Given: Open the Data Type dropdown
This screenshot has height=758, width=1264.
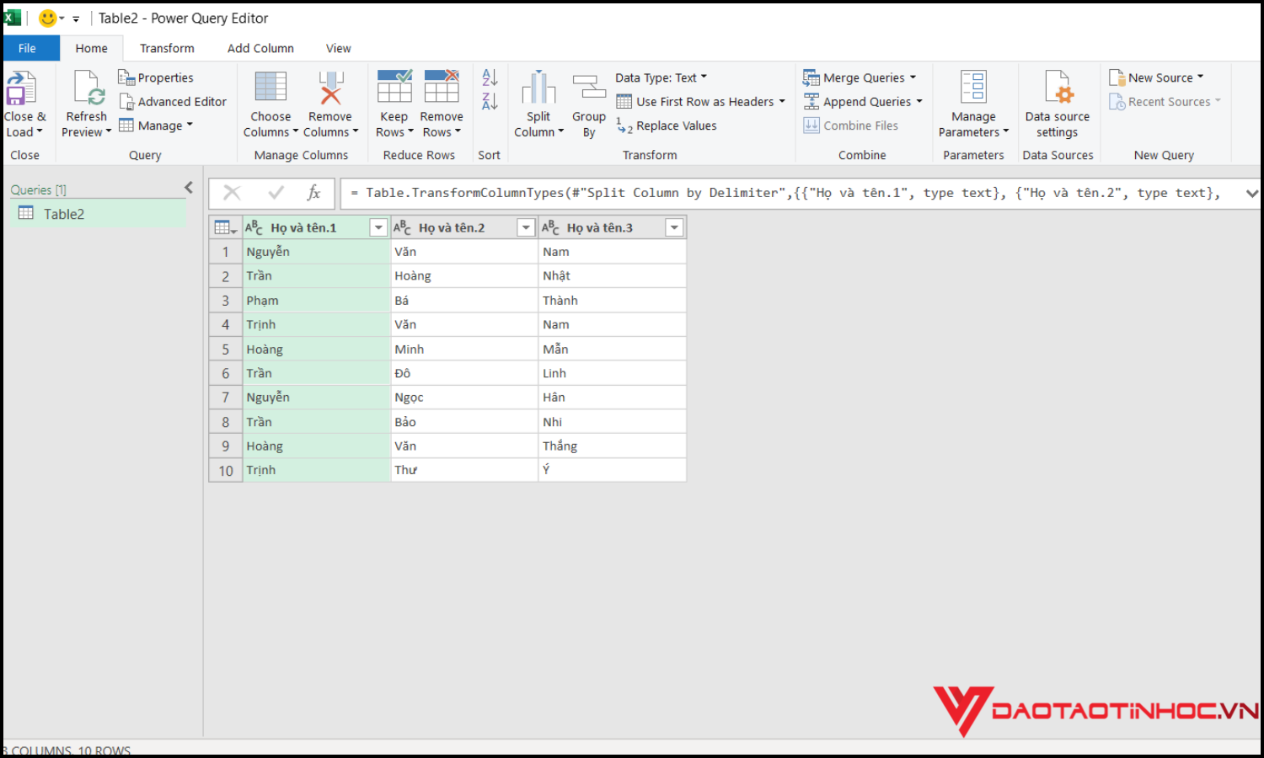Looking at the screenshot, I should click(x=661, y=77).
